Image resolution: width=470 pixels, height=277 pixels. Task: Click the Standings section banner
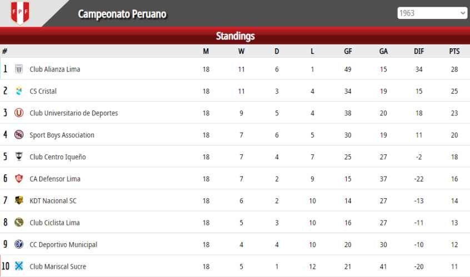click(x=235, y=36)
